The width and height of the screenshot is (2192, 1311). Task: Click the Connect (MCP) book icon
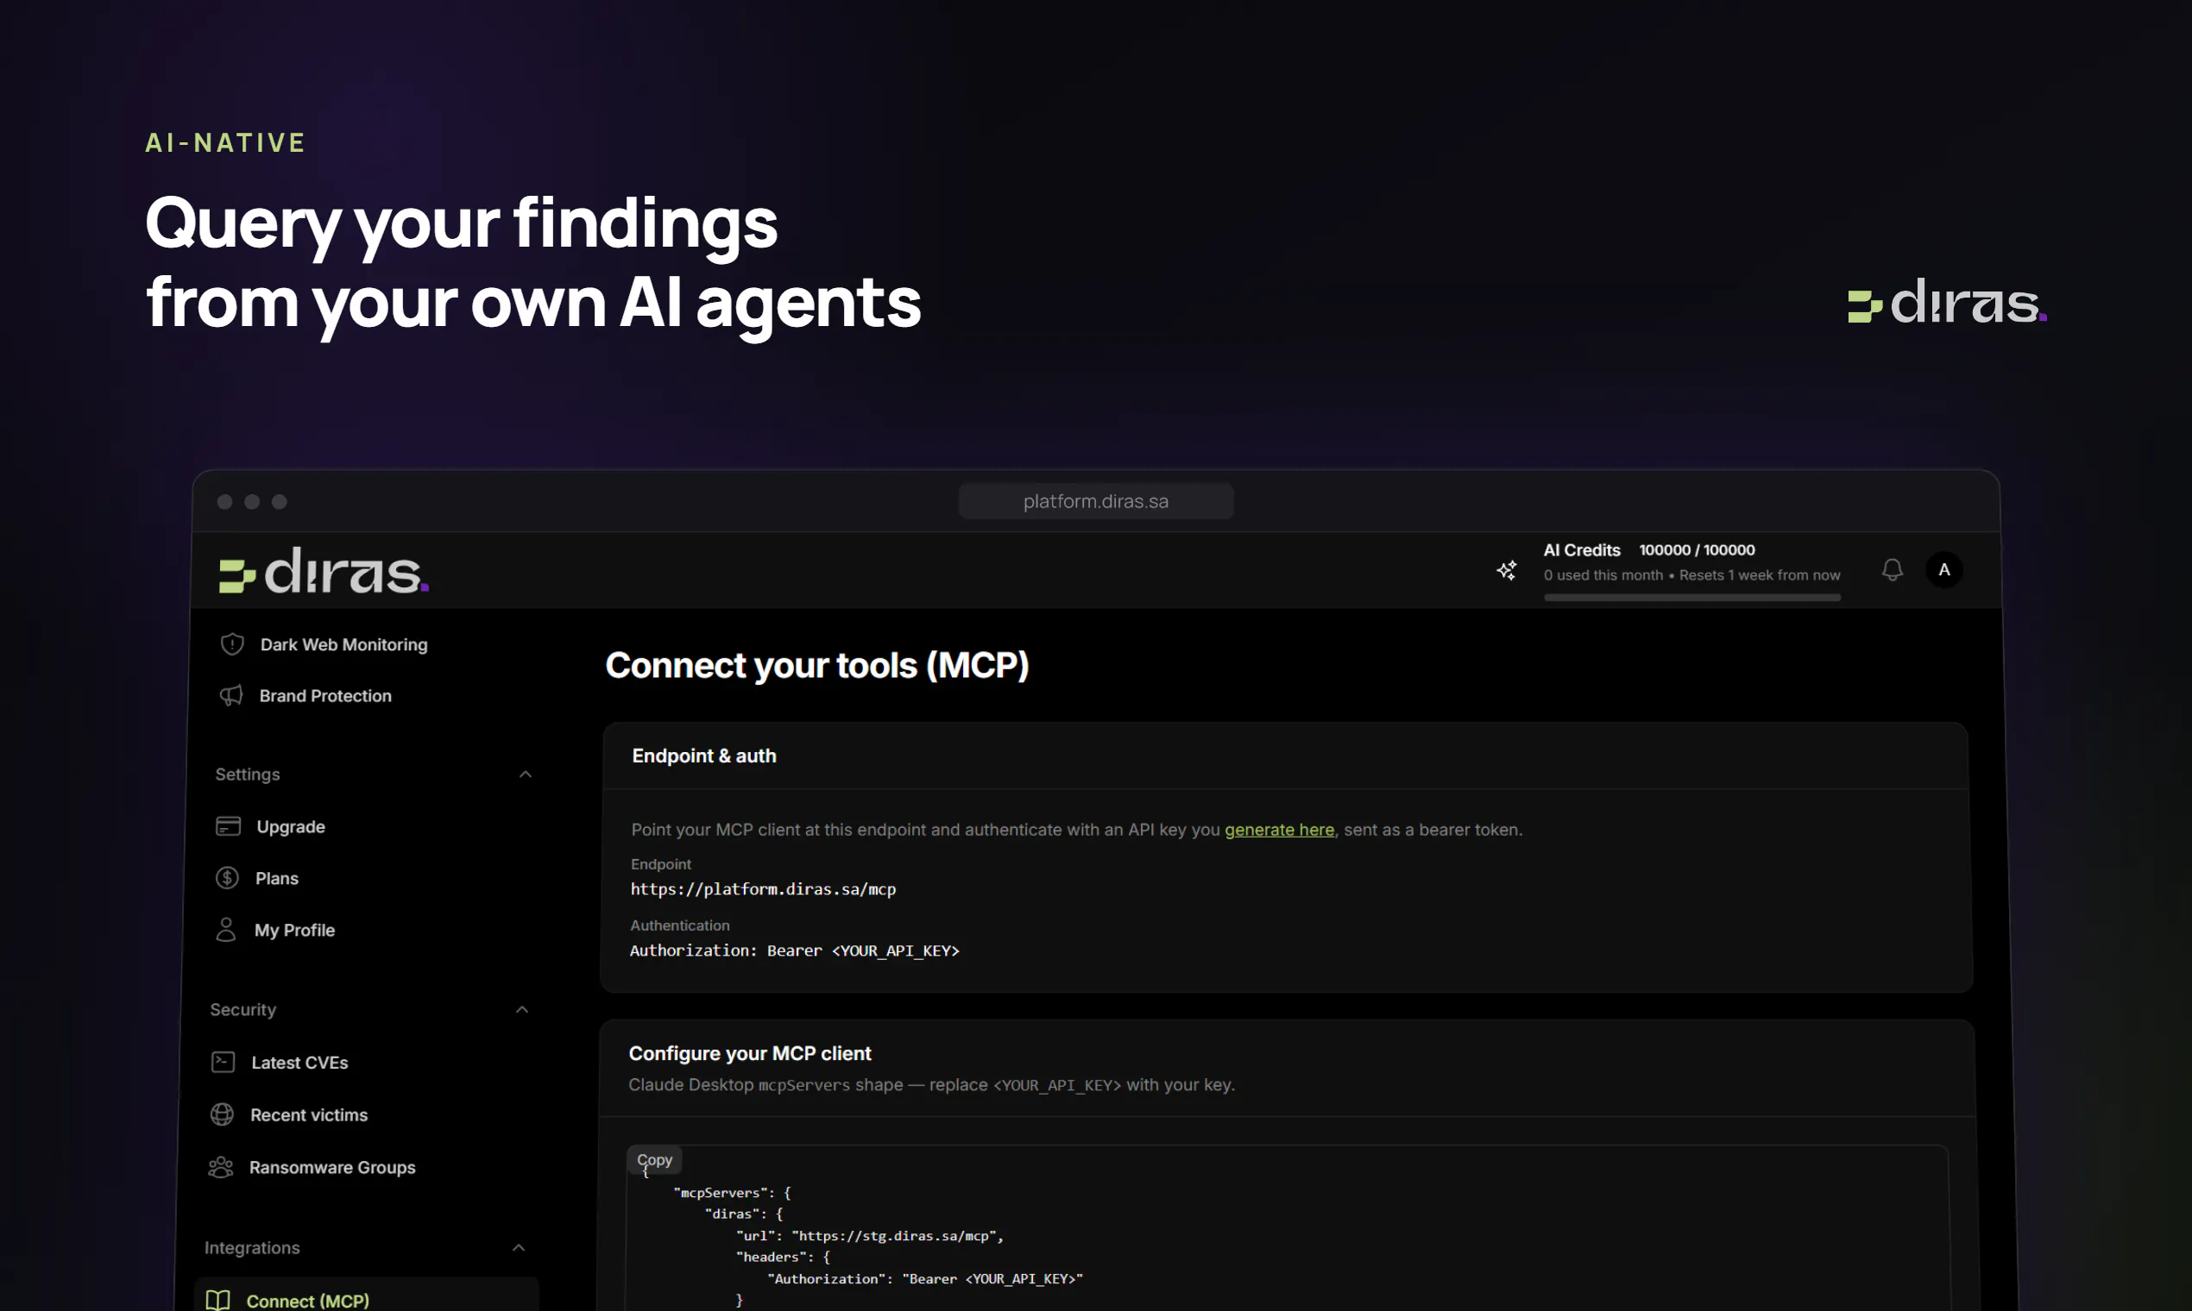coord(217,1301)
